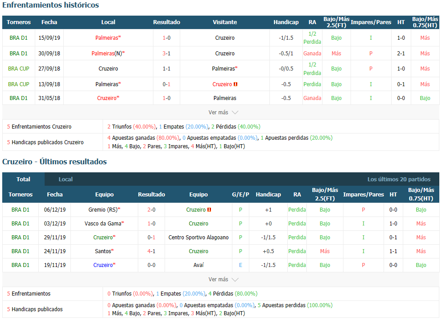Image resolution: width=442 pixels, height=321 pixels.
Task: Click handicap -1/1.5 in 15/09/19 row
Action: (286, 38)
